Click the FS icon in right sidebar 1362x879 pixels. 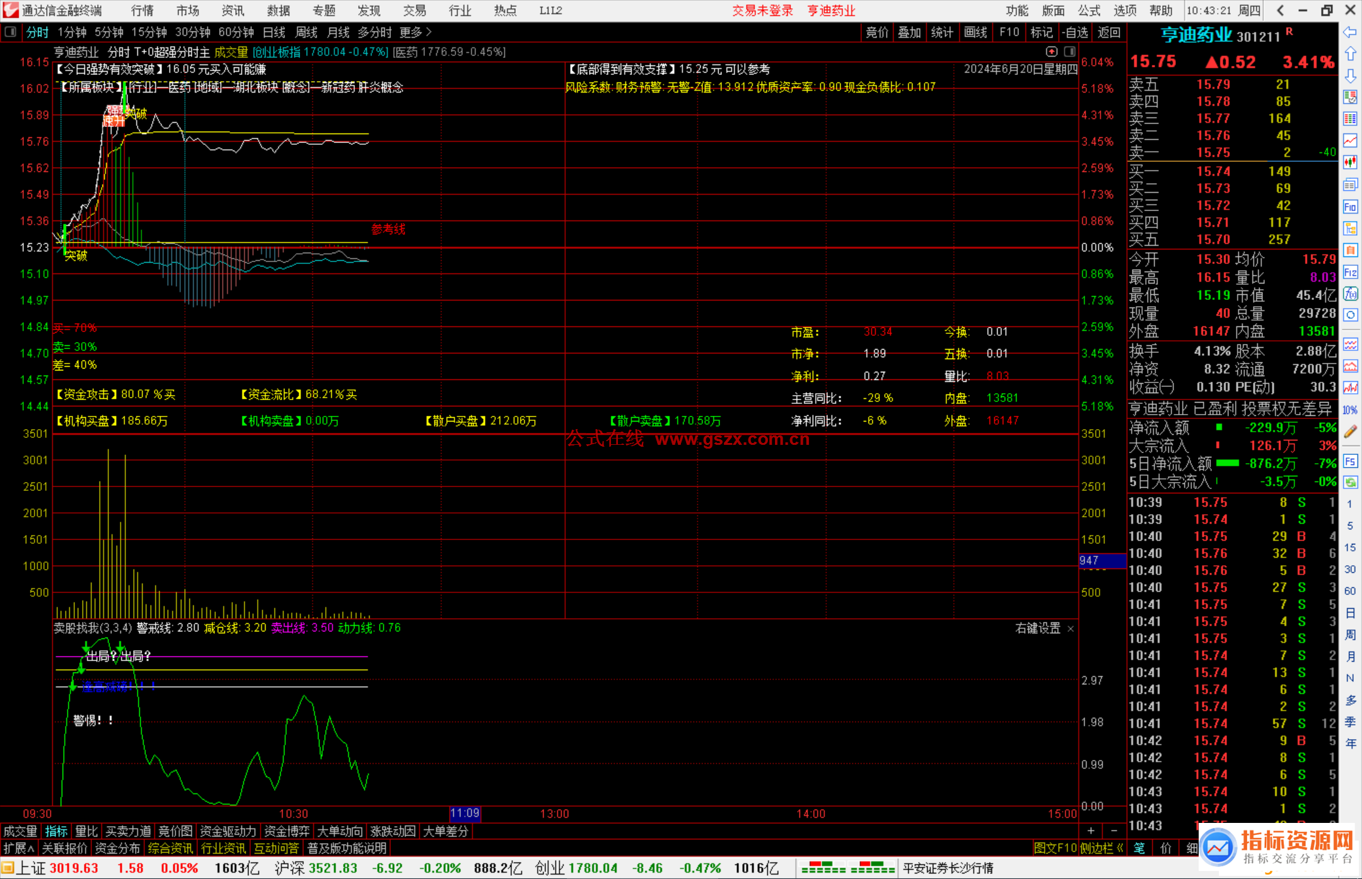click(x=1350, y=461)
